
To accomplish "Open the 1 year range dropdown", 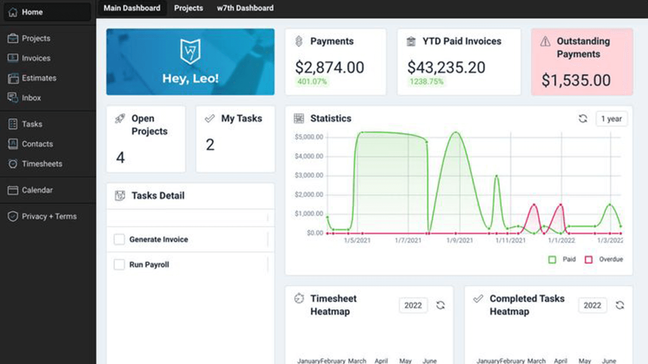I will coord(611,119).
